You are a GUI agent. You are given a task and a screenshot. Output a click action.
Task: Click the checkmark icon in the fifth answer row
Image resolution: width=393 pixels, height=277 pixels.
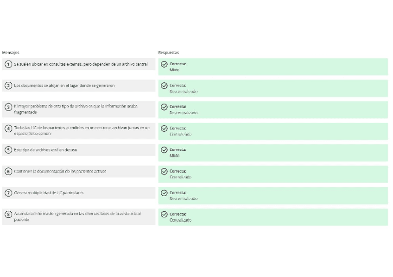[x=164, y=150]
